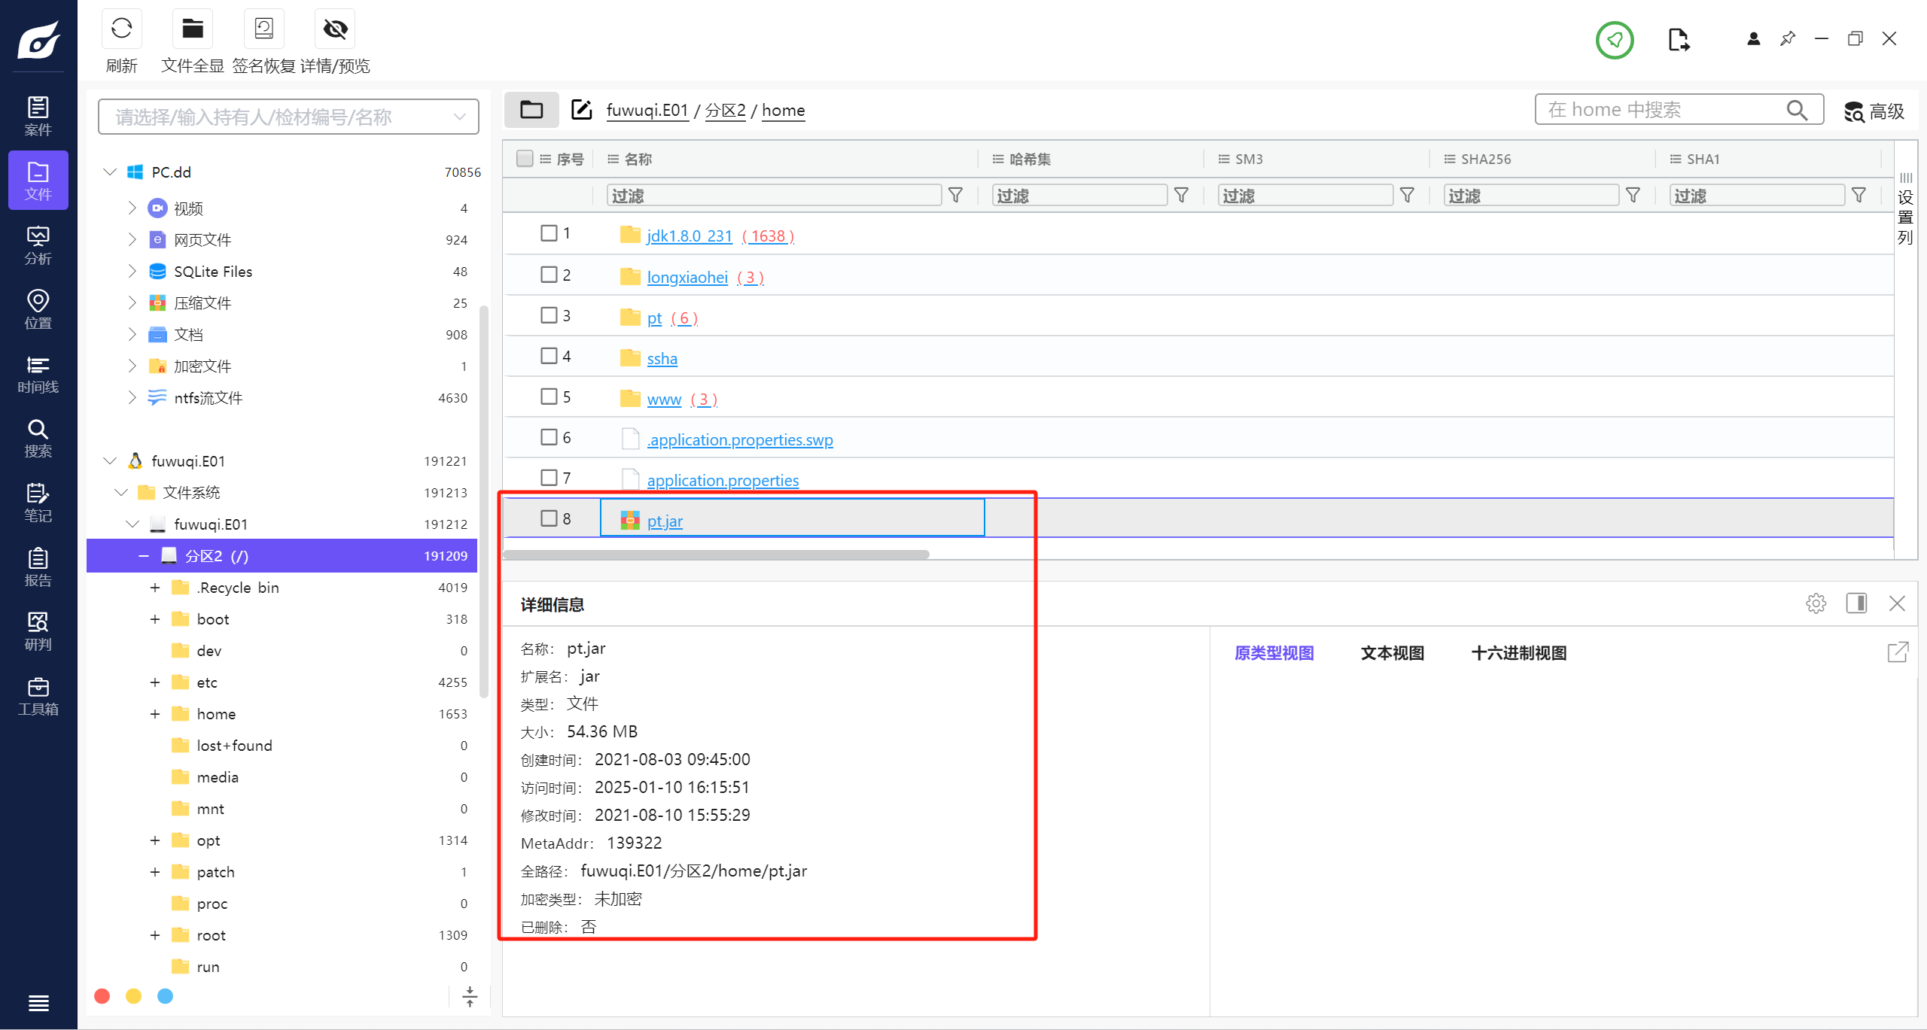The height and width of the screenshot is (1030, 1927).
Task: Collapse the PC.dd tree node
Action: pyautogui.click(x=110, y=172)
